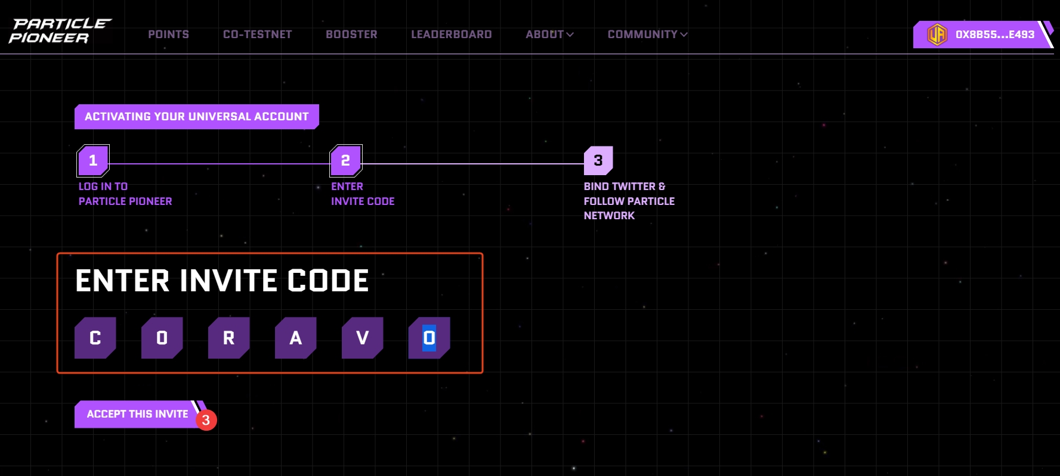Image resolution: width=1060 pixels, height=476 pixels.
Task: Focus the invite code box containing V
Action: [363, 338]
